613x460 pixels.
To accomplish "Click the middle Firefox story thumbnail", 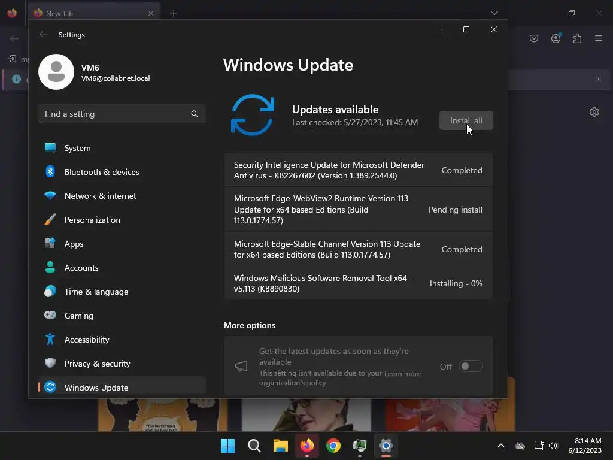I will (x=306, y=414).
